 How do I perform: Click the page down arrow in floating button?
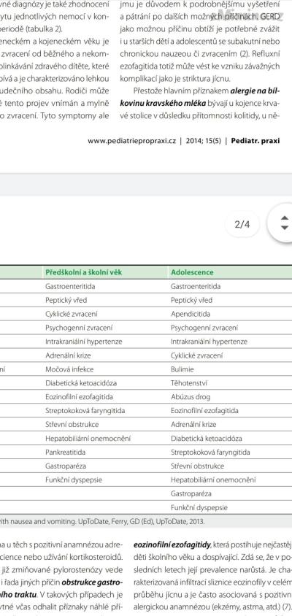(285, 228)
